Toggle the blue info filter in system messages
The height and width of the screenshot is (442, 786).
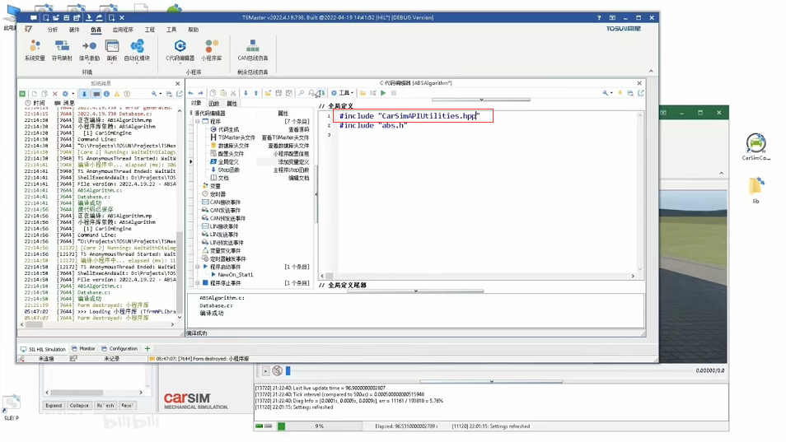click(106, 94)
